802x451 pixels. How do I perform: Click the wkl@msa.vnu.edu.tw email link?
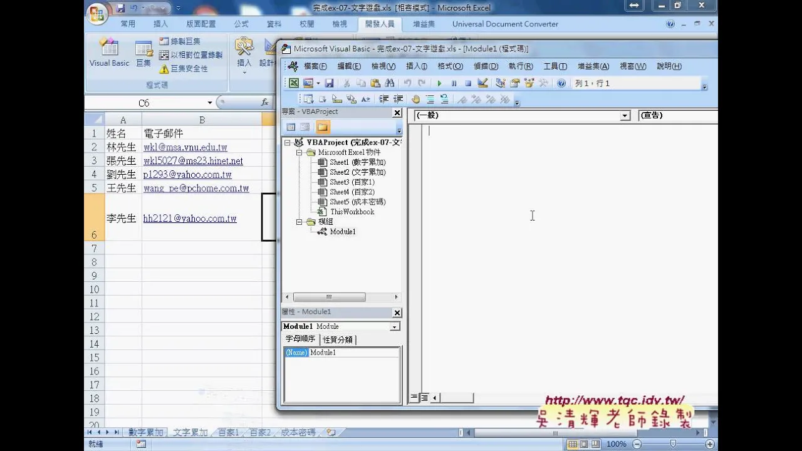click(x=185, y=147)
